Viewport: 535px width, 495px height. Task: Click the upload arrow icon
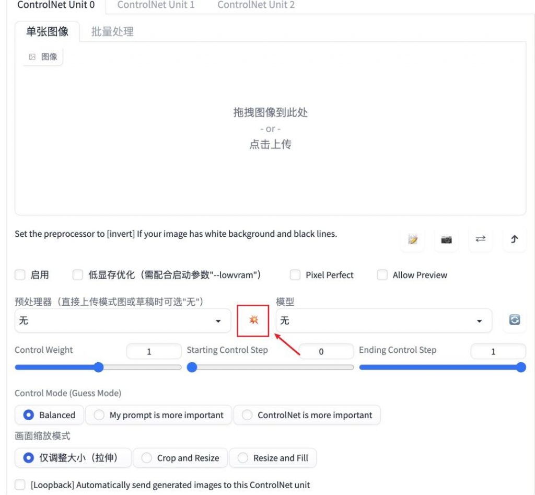point(514,239)
